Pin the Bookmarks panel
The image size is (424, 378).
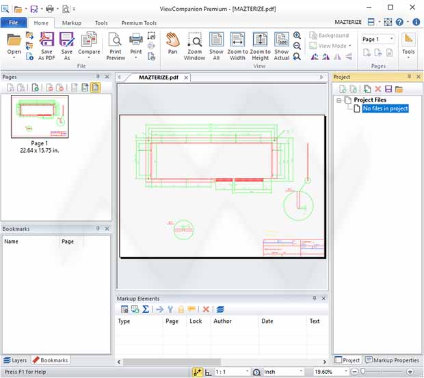98,229
